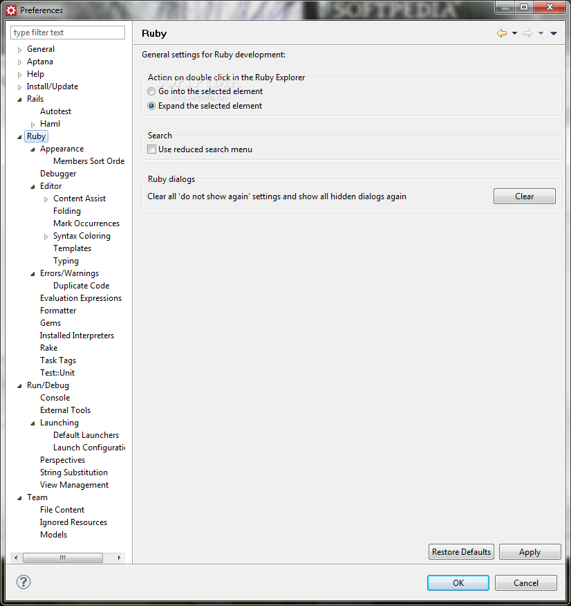Click the Cancel button
The image size is (571, 606).
point(526,582)
